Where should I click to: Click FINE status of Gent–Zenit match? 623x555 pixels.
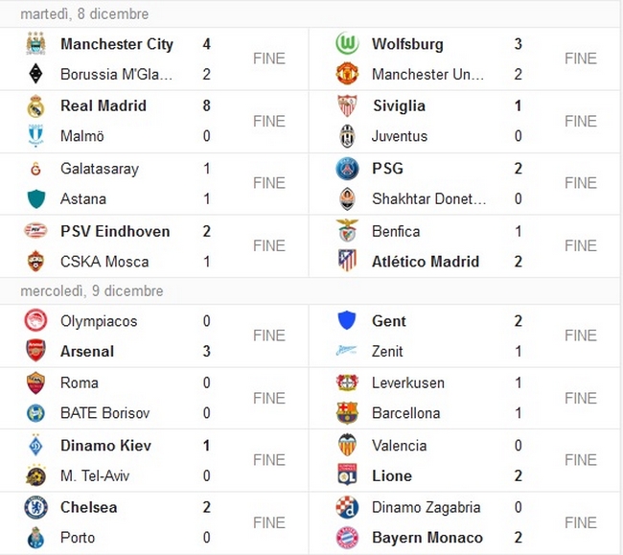tap(581, 335)
